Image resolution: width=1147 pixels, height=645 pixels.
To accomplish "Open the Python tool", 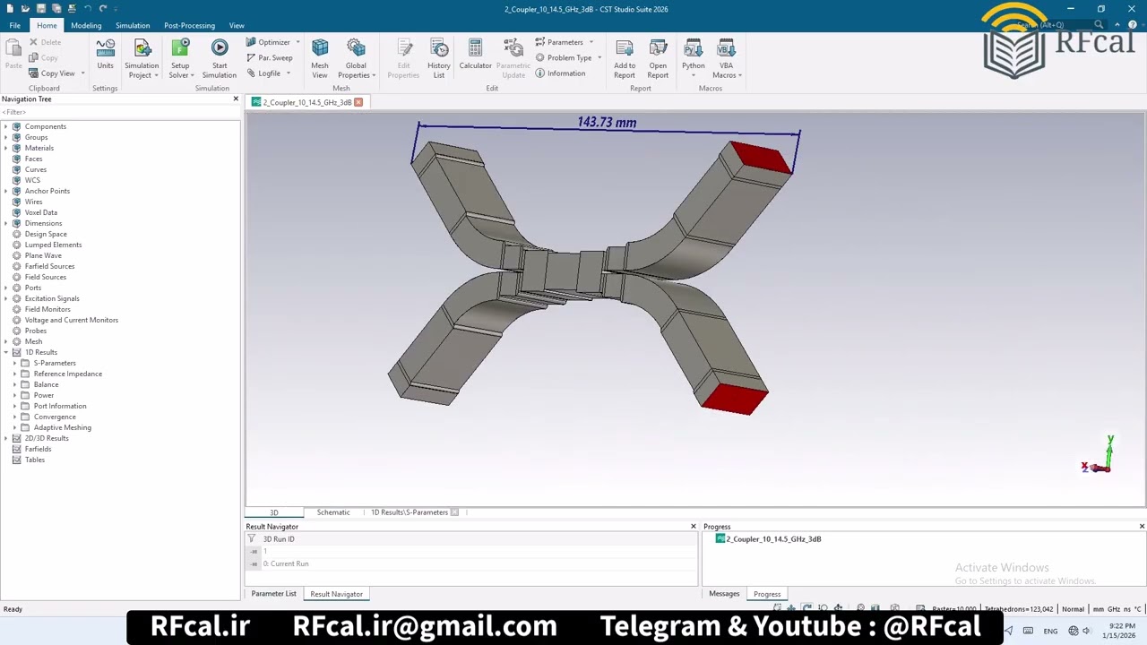I will 694,58.
